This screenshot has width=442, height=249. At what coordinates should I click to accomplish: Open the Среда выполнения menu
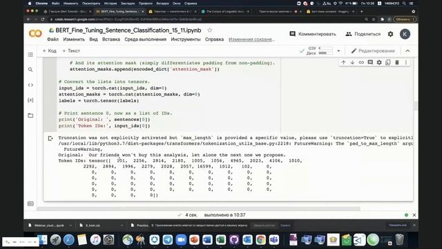(146, 39)
